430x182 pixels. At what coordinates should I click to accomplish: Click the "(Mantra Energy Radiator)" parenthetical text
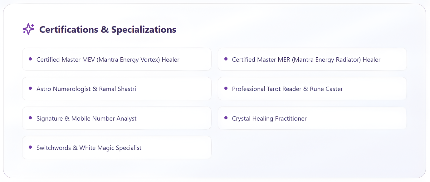point(326,60)
